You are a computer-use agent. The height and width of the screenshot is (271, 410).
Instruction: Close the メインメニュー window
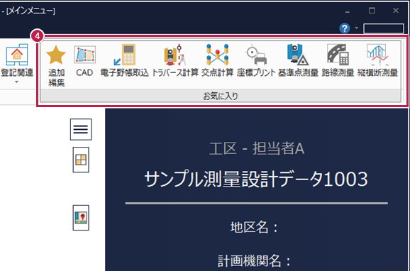pyautogui.click(x=396, y=11)
